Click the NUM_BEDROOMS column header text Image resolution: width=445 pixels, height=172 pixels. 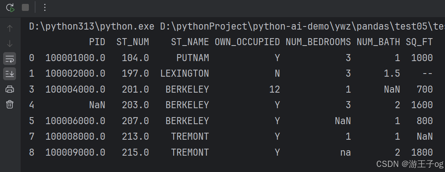(x=318, y=42)
